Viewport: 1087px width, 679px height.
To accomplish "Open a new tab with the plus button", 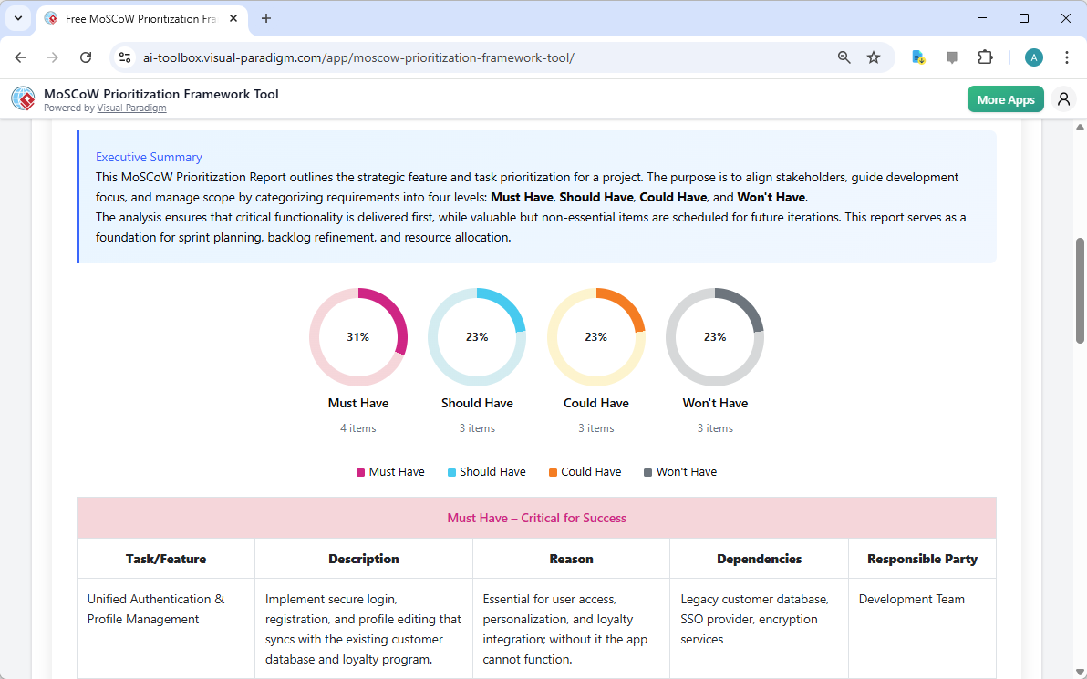I will coord(264,18).
